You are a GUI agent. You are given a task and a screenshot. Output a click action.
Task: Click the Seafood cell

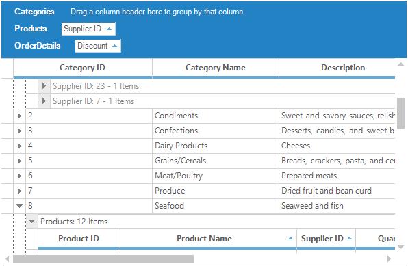point(216,206)
